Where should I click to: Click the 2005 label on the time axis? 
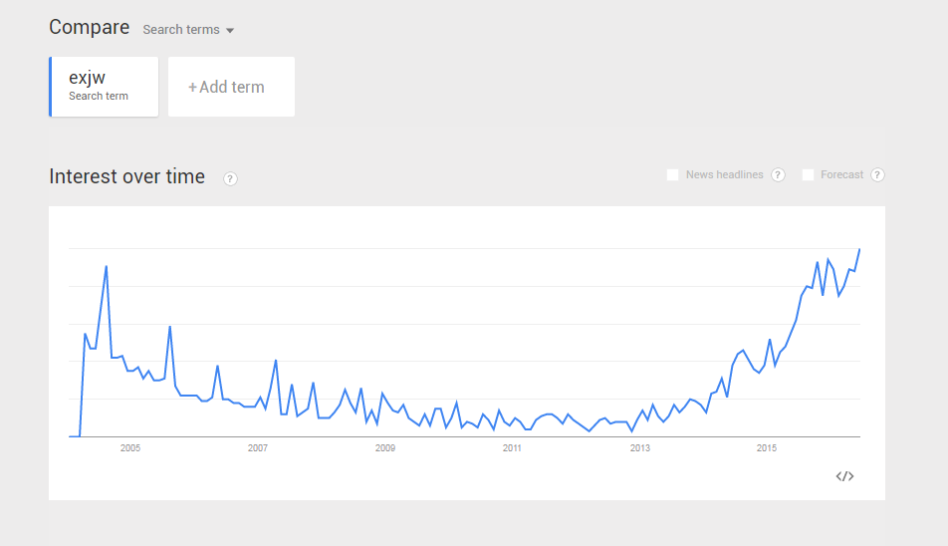click(x=130, y=448)
